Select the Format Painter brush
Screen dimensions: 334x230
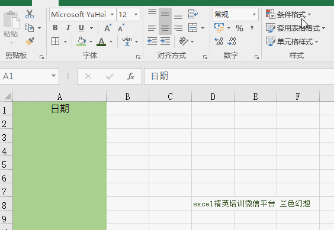30,41
